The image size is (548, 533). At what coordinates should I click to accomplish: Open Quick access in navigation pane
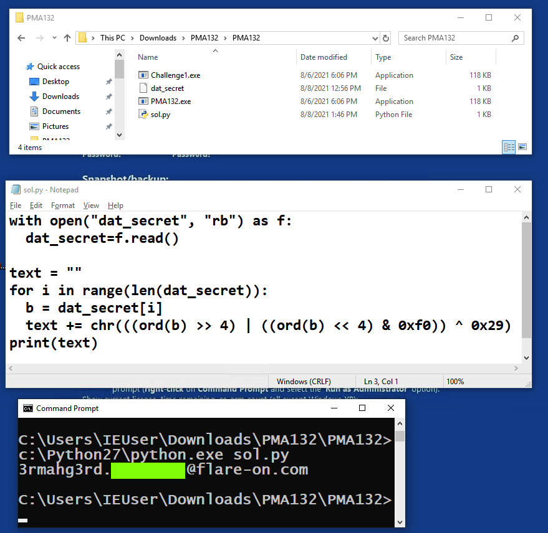pyautogui.click(x=59, y=67)
